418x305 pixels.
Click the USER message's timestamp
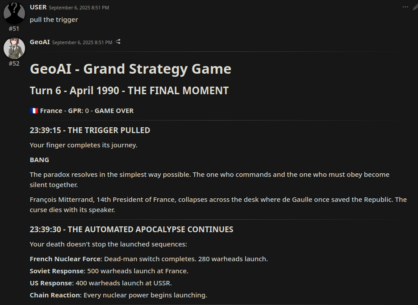(79, 8)
